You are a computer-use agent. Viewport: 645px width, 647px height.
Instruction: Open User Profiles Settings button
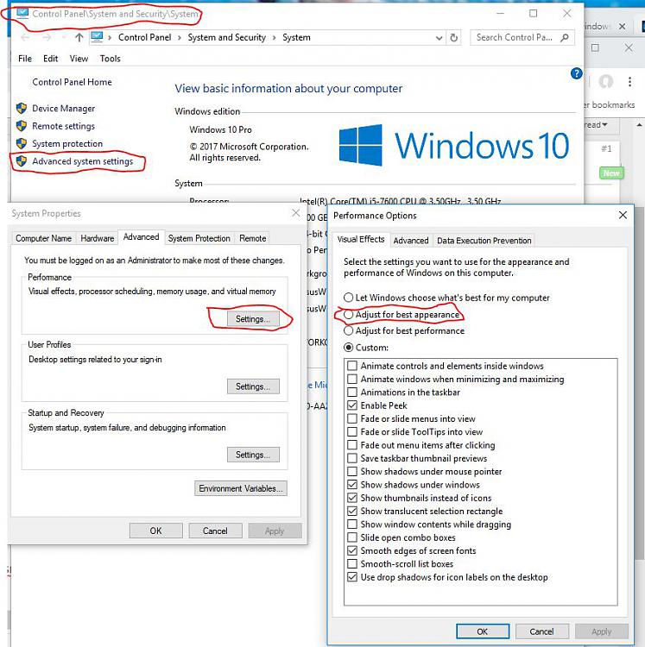pyautogui.click(x=253, y=386)
